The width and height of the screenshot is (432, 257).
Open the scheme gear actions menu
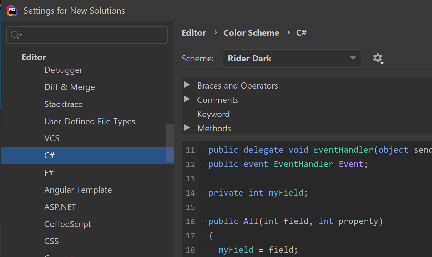(x=378, y=58)
